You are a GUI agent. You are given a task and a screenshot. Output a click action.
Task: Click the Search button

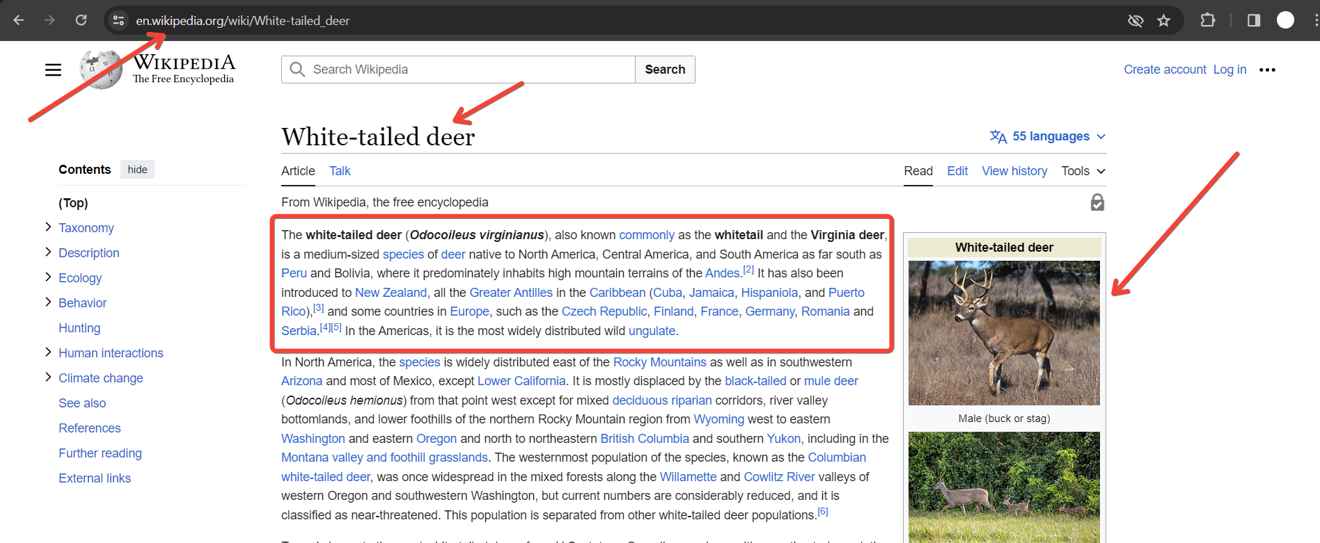pyautogui.click(x=665, y=70)
